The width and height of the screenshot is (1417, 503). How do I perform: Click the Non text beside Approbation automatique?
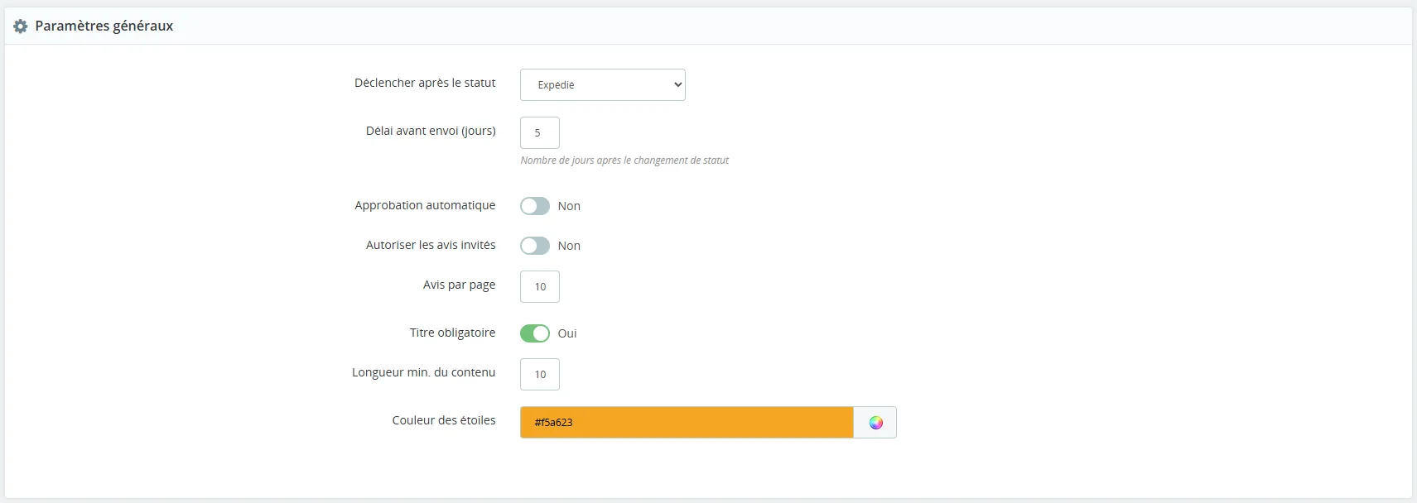[x=569, y=206]
